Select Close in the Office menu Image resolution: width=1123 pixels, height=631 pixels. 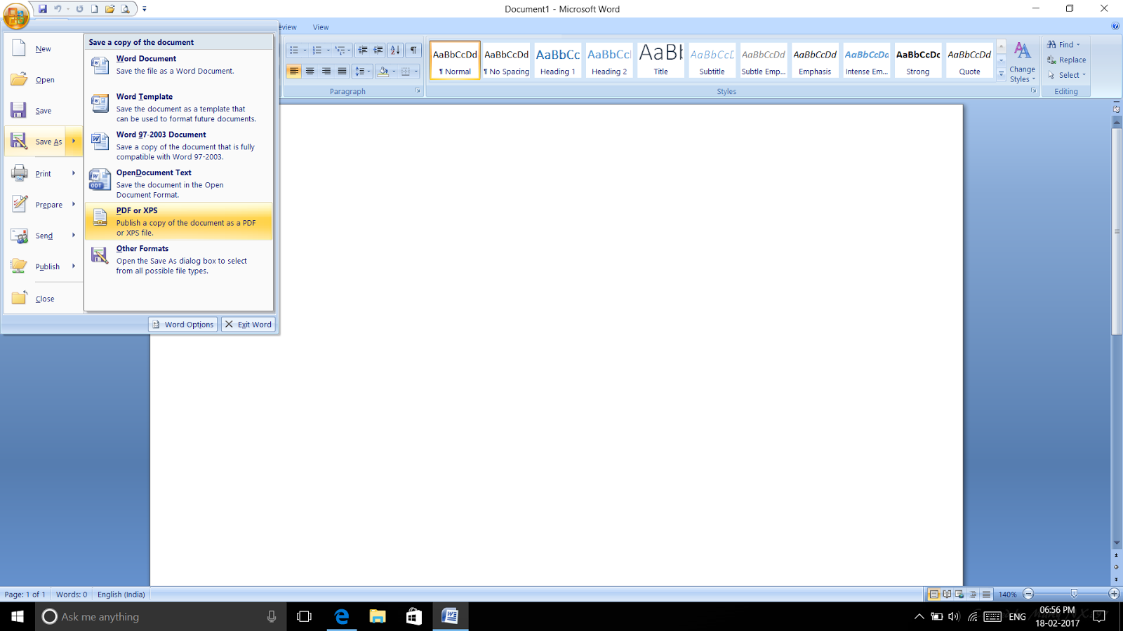click(44, 299)
